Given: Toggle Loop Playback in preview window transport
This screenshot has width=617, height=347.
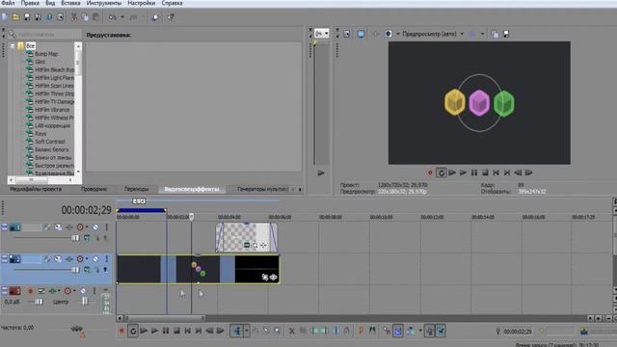Looking at the screenshot, I should [442, 173].
